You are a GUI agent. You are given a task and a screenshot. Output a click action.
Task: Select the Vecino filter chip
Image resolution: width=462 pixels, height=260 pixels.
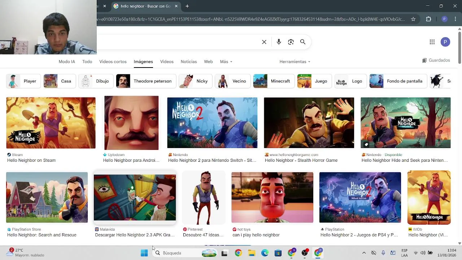click(x=232, y=81)
